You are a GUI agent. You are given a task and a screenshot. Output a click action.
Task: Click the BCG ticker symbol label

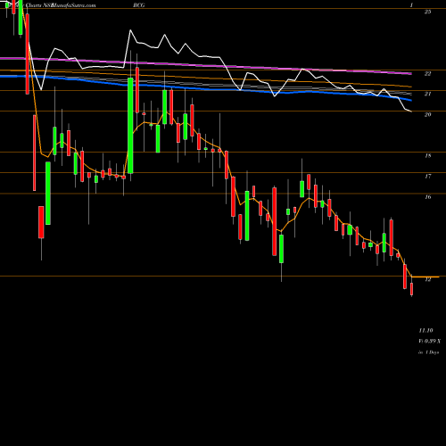tap(139, 5)
